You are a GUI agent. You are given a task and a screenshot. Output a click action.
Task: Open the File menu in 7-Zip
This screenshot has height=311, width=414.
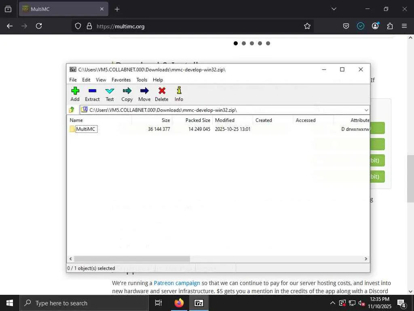click(x=73, y=80)
